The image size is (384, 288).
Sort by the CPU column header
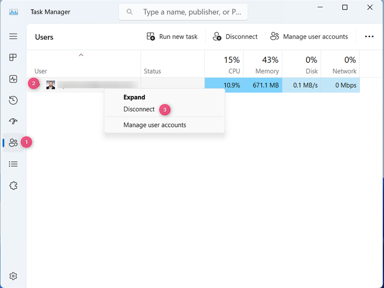click(x=224, y=64)
